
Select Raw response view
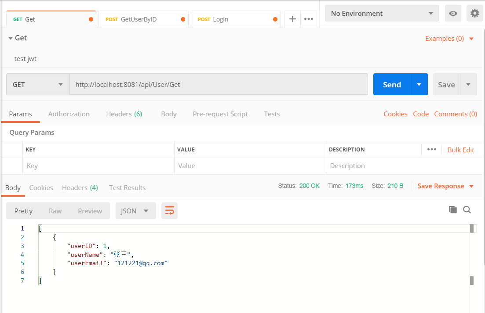(x=55, y=211)
